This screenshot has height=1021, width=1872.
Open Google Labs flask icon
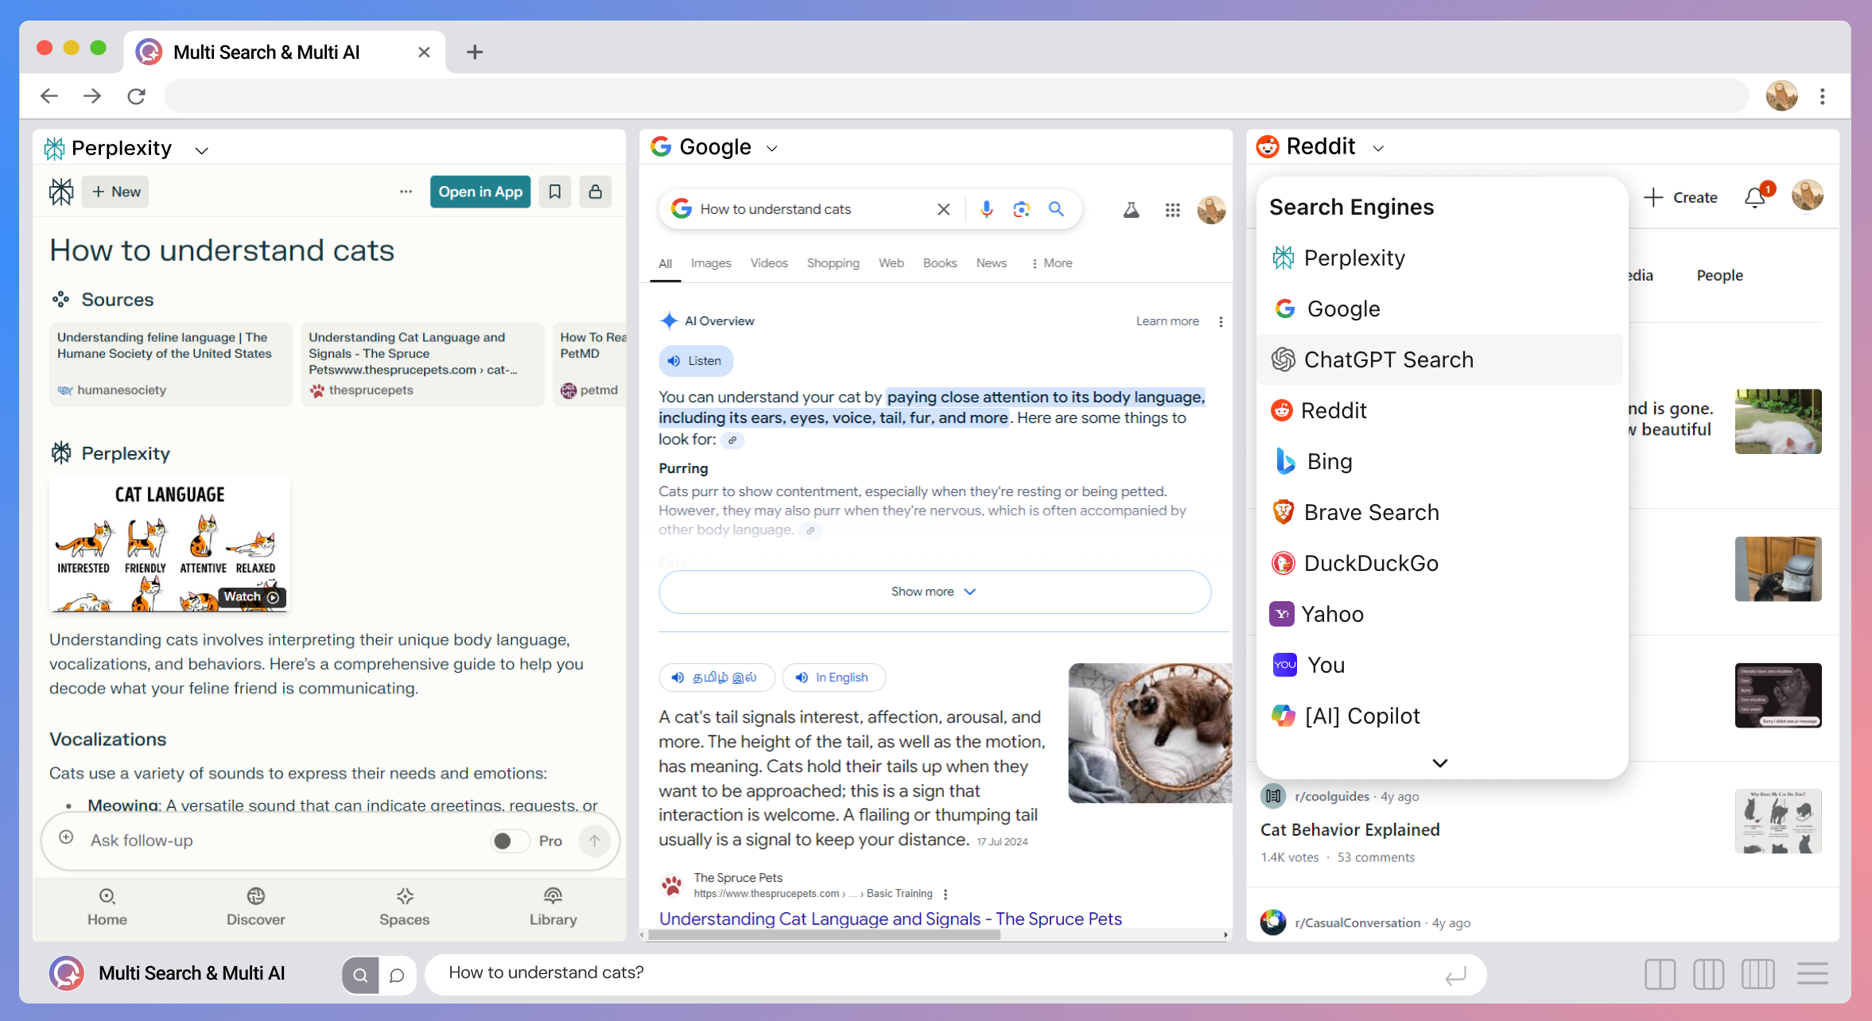(1131, 210)
